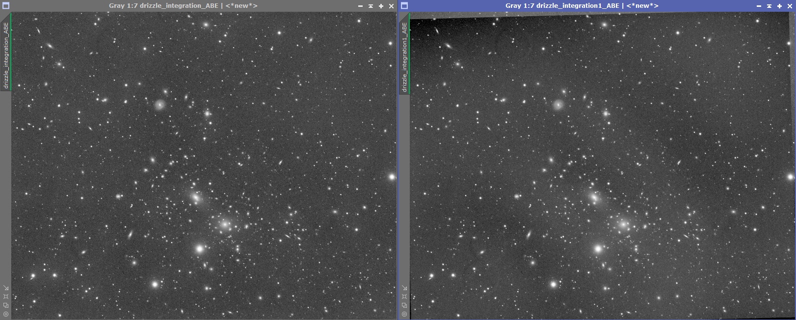Click the concentric-circles icon in drizzle_integration1_ABE window

coord(404,314)
